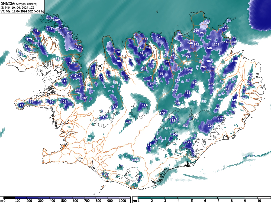Click visibility value 239
Image resolution: width=271 pixels, height=203 pixels.
coord(173,55)
